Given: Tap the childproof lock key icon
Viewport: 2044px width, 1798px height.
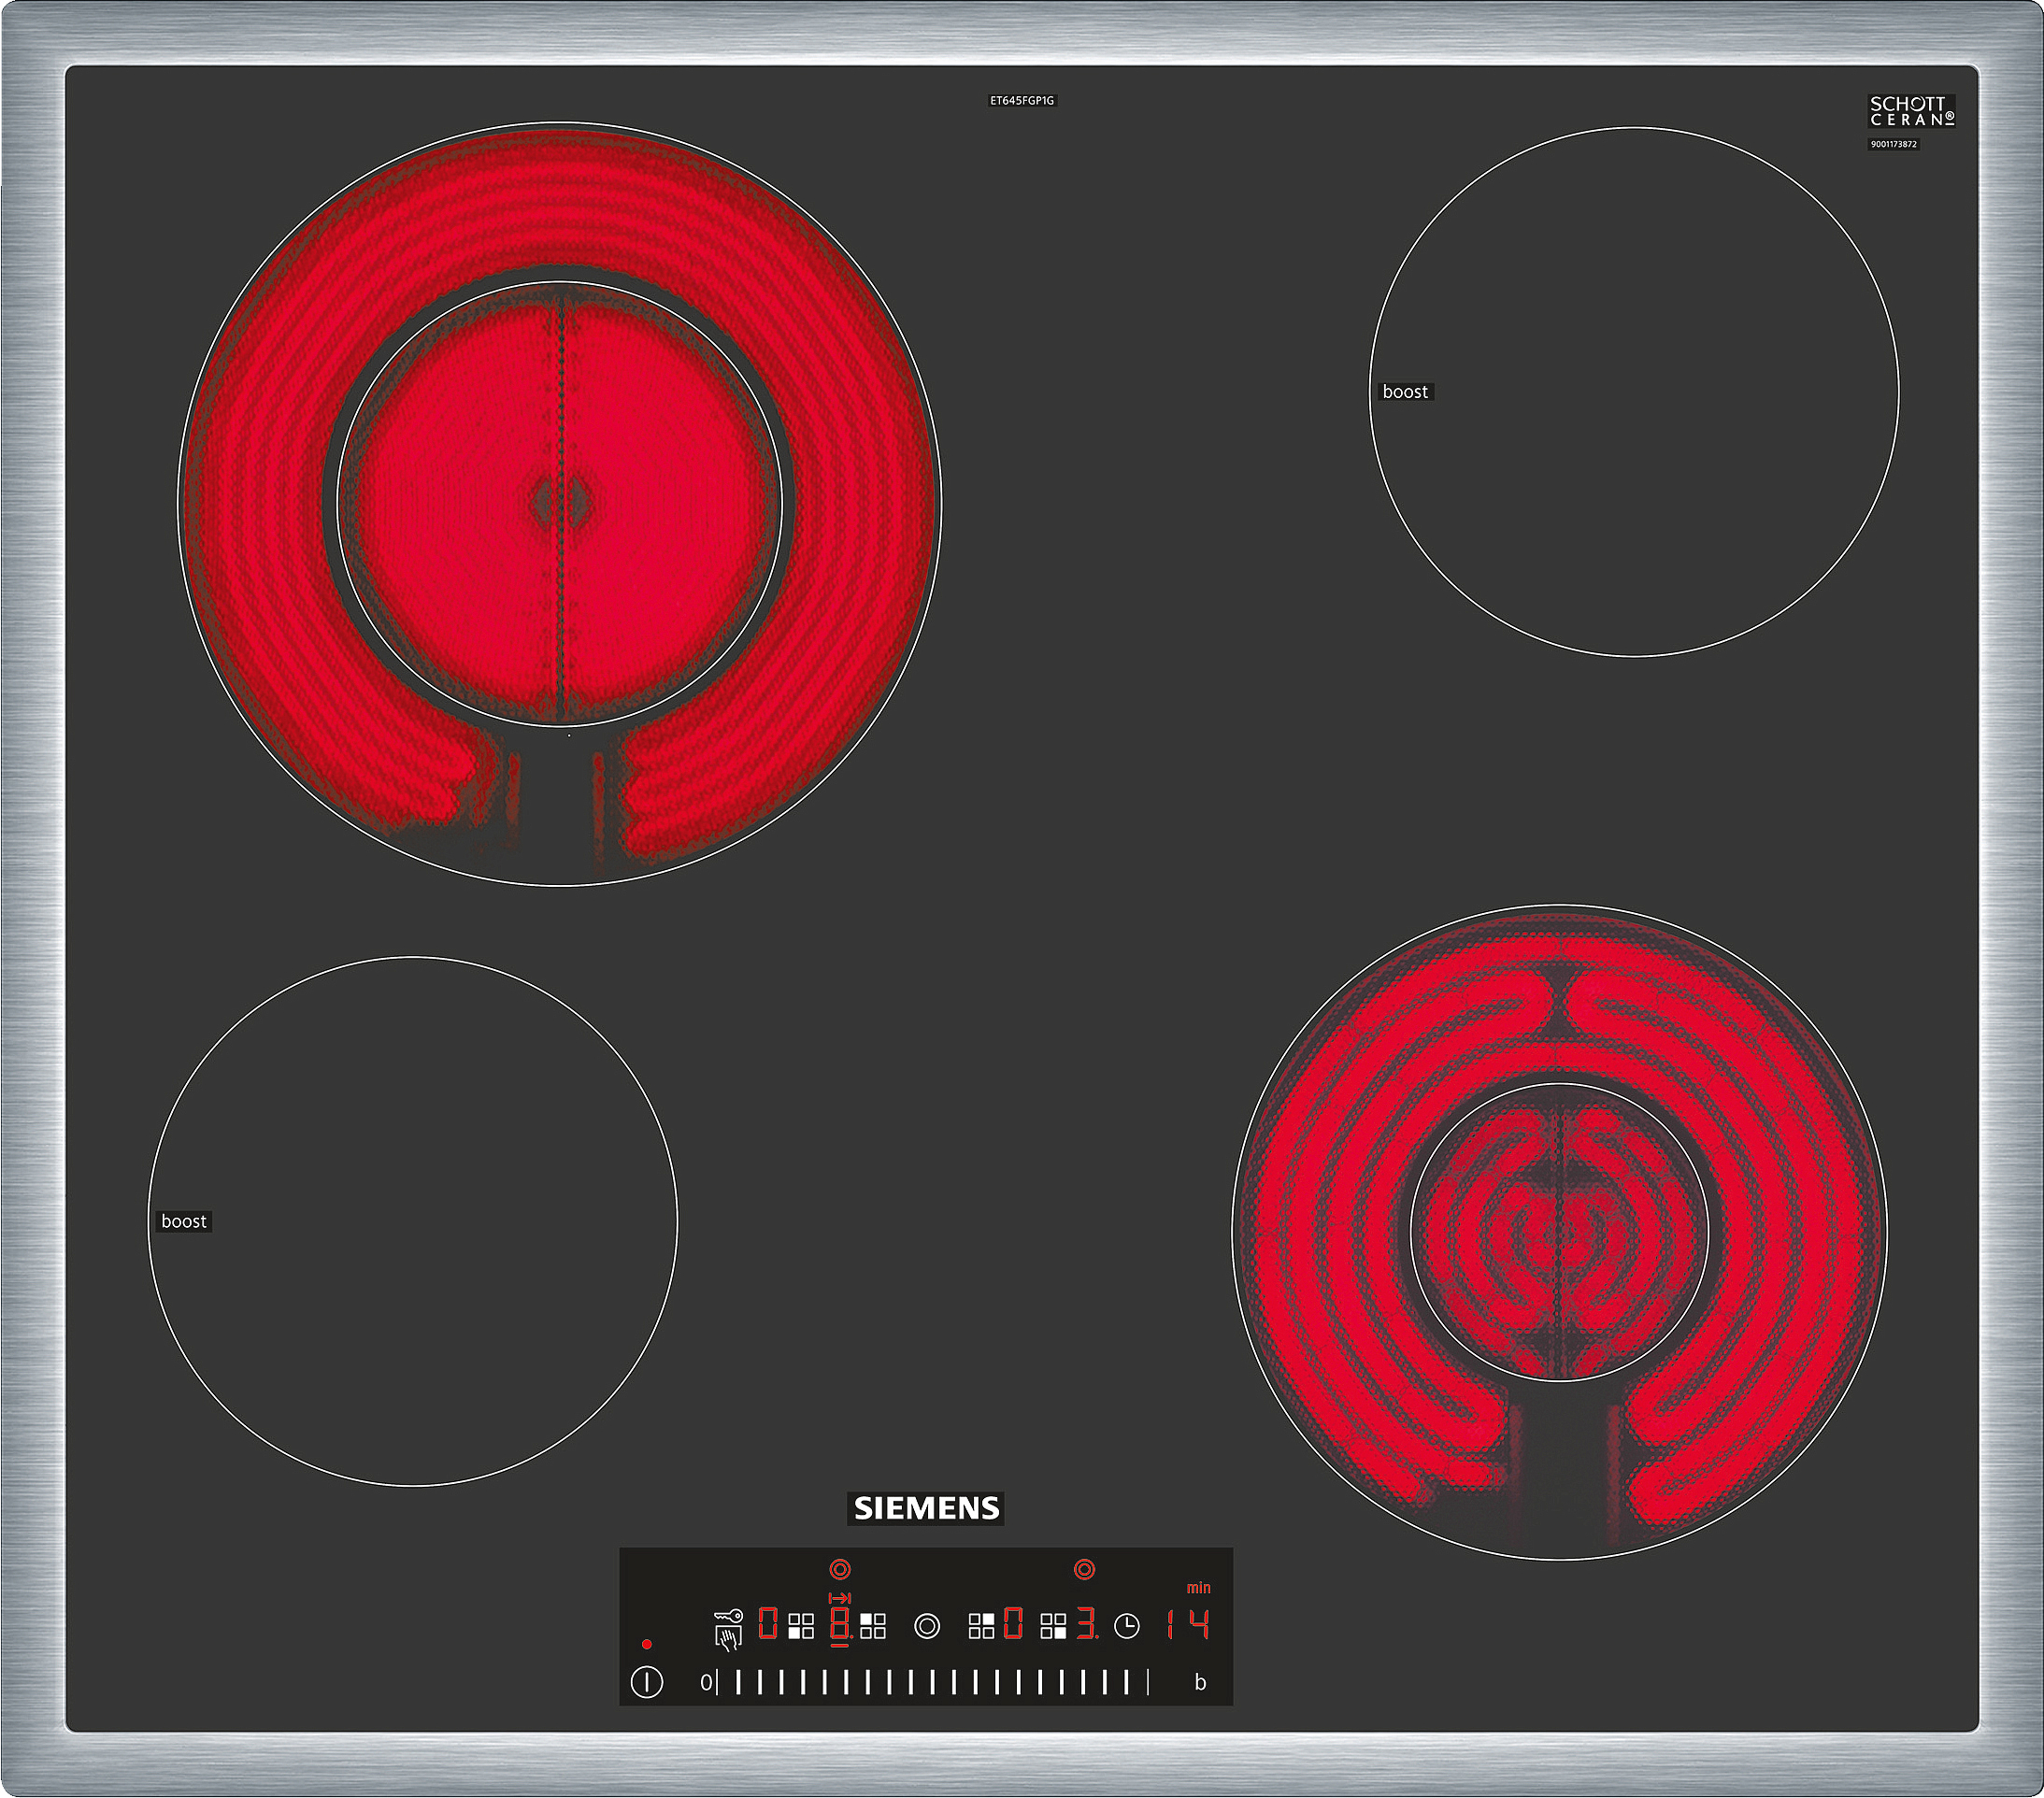Looking at the screenshot, I should tap(729, 1616).
